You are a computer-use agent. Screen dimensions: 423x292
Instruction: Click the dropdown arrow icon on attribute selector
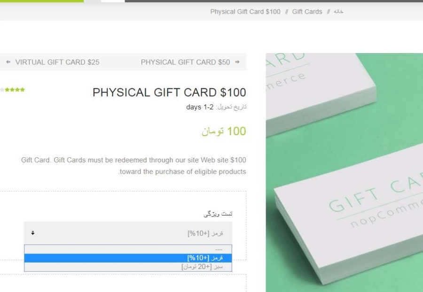32,233
